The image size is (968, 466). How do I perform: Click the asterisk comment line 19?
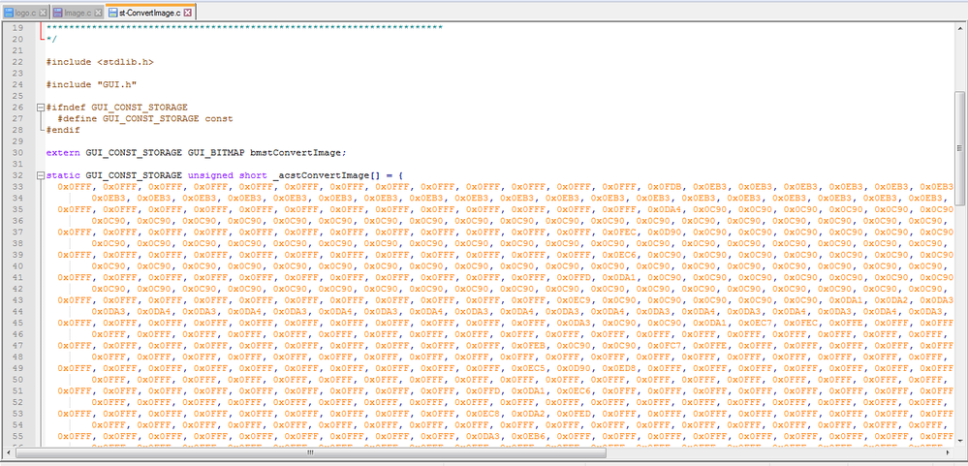pos(244,28)
